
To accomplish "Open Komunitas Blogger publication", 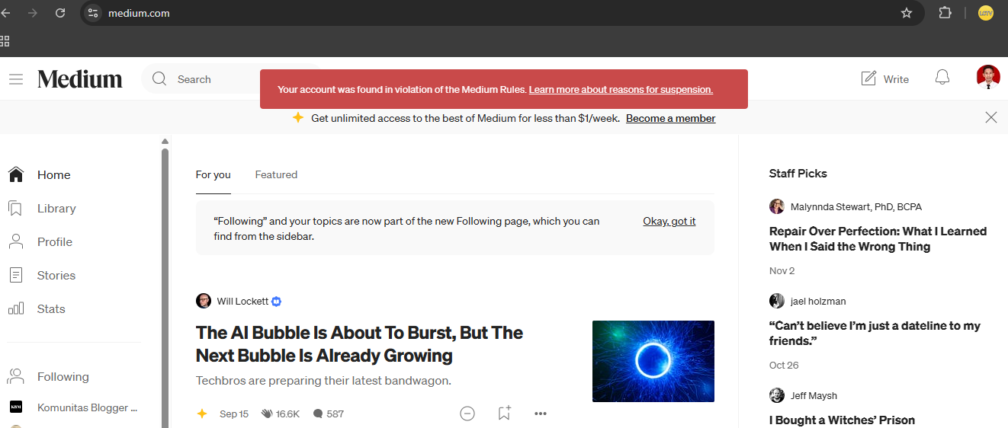I will point(87,407).
